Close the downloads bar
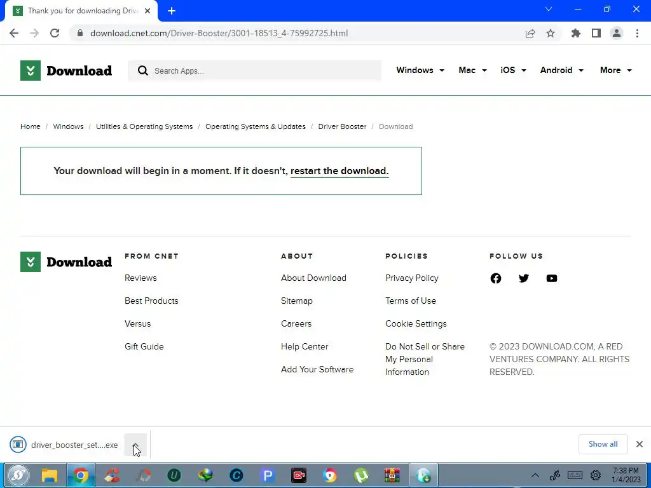 click(x=640, y=444)
